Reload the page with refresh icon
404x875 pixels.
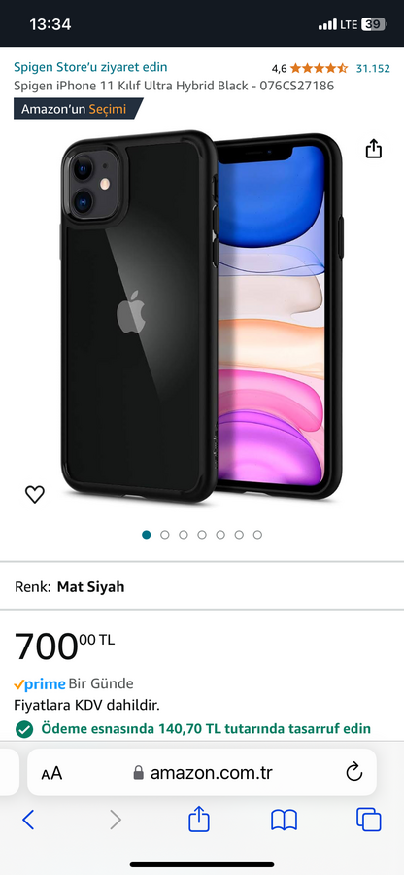click(354, 772)
